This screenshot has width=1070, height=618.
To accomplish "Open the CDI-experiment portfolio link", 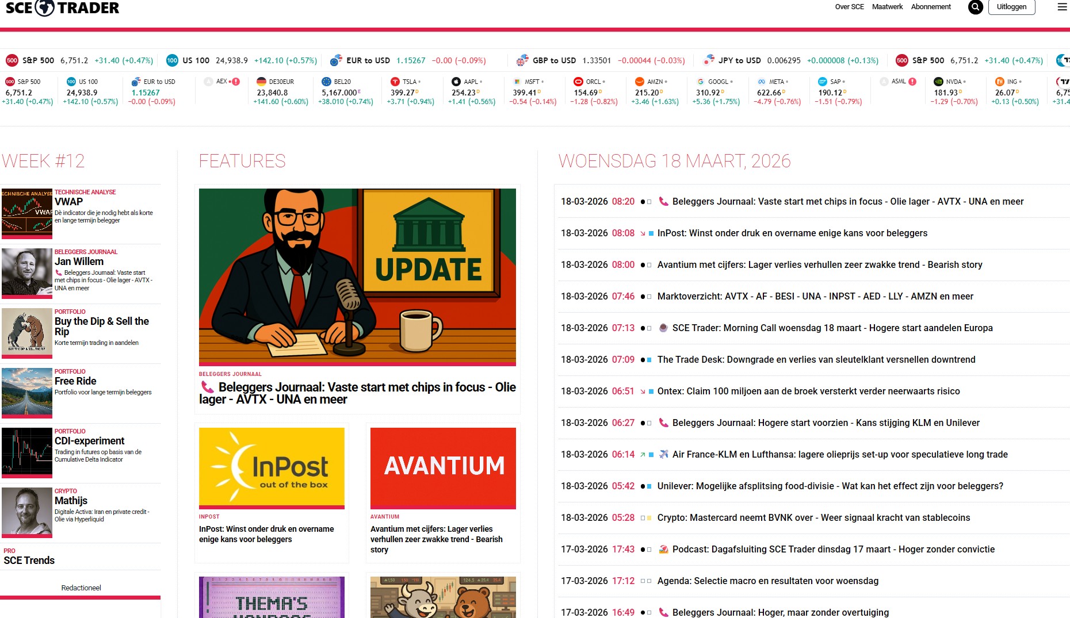I will point(89,441).
